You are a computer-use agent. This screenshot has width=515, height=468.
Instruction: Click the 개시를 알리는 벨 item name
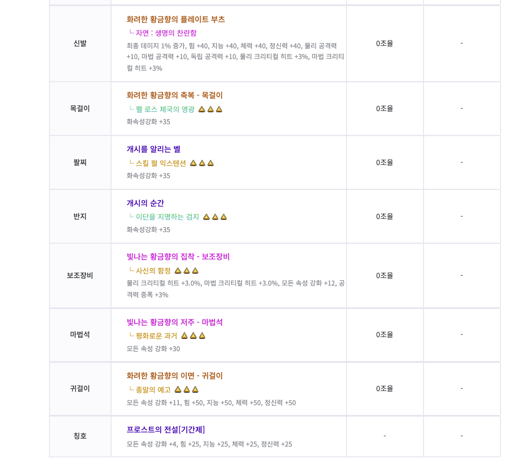[153, 149]
